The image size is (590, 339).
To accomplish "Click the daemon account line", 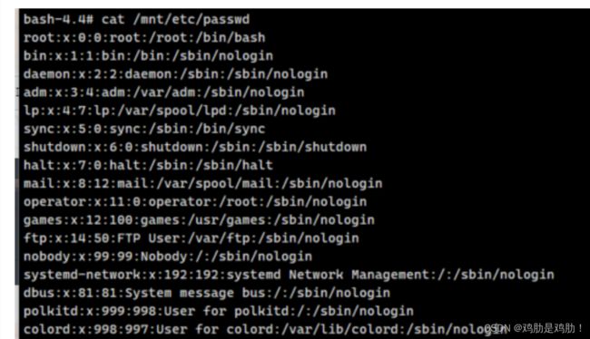I will tap(175, 74).
